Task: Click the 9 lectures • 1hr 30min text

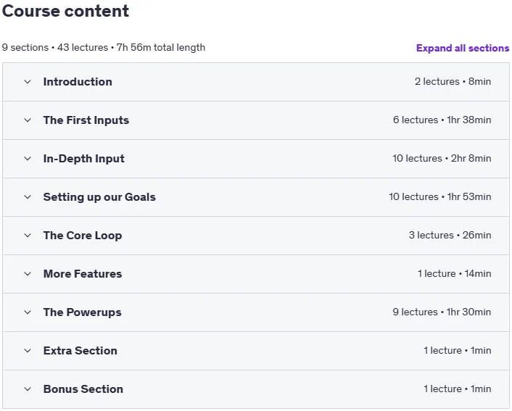Action: tap(442, 312)
